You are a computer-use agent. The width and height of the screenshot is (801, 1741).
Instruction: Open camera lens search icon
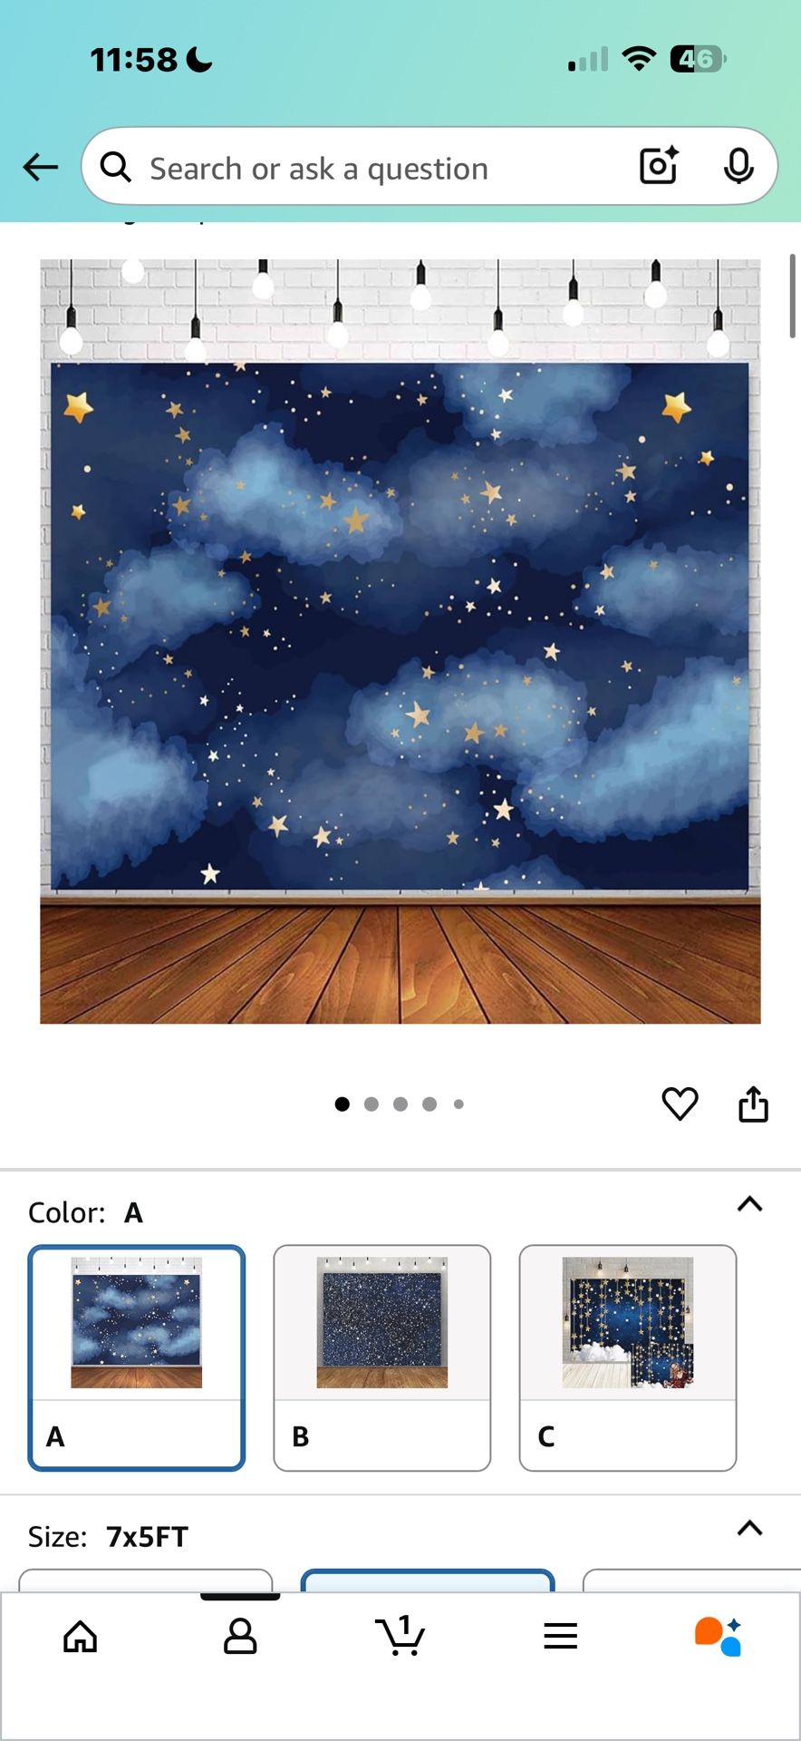point(659,166)
